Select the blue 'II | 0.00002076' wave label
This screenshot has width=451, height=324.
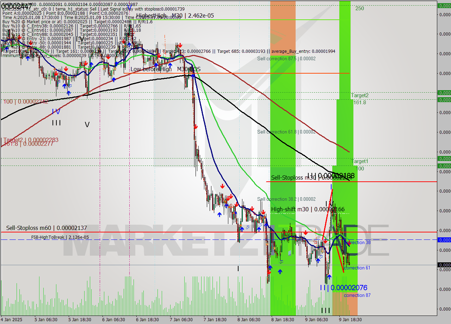pyautogui.click(x=344, y=288)
